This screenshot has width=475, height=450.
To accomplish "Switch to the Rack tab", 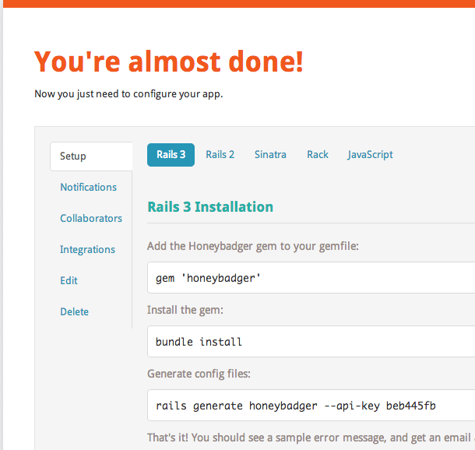I will (318, 154).
